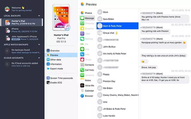Image resolution: width=191 pixels, height=119 pixels.
Task: Click the iPad device thumbnail image
Action: [x=61, y=17]
